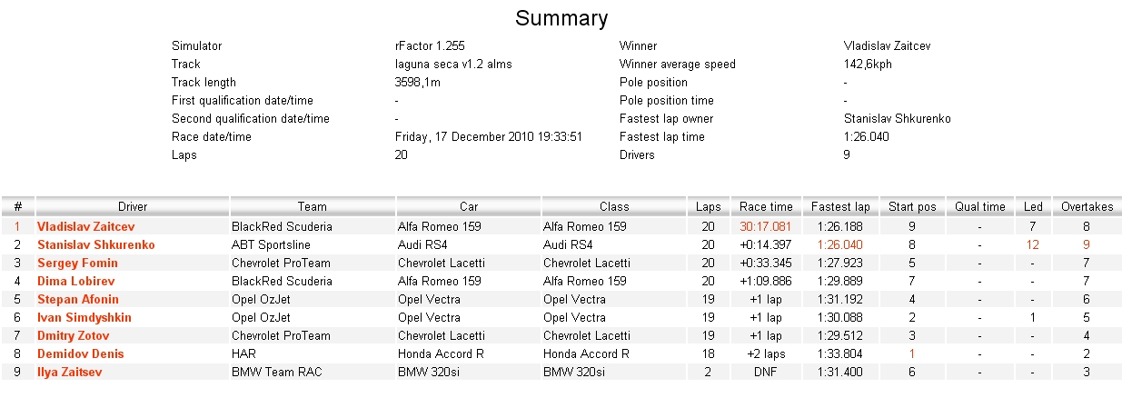
Task: Open Dima Lobirev's driver page
Action: pyautogui.click(x=76, y=281)
